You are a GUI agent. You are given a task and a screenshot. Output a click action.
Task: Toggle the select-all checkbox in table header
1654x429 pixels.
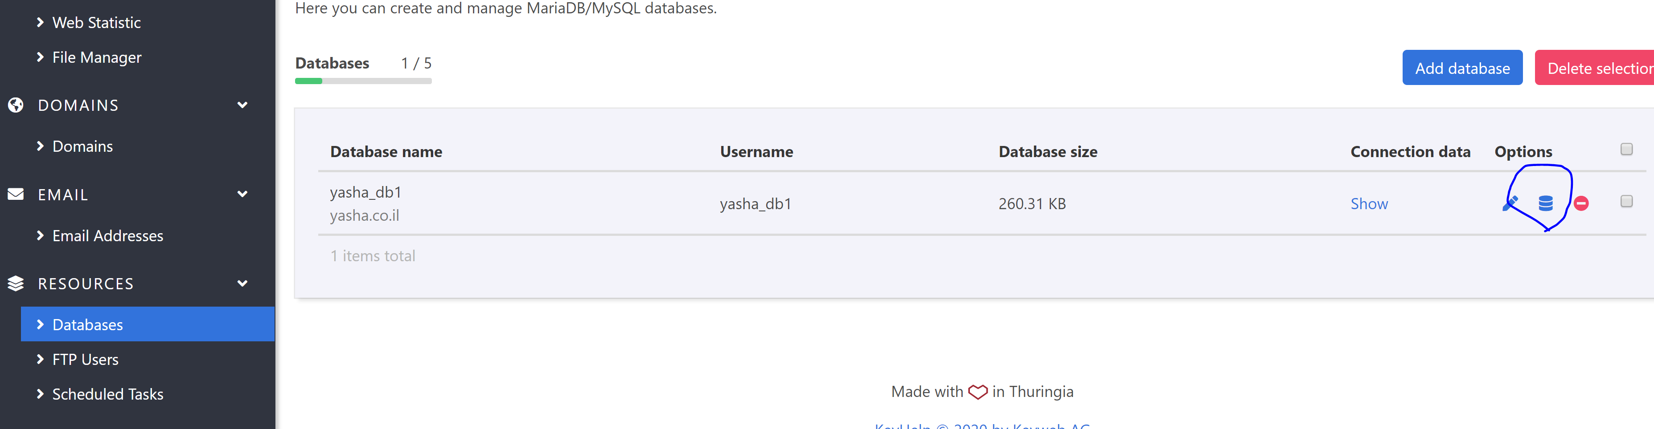pos(1626,150)
